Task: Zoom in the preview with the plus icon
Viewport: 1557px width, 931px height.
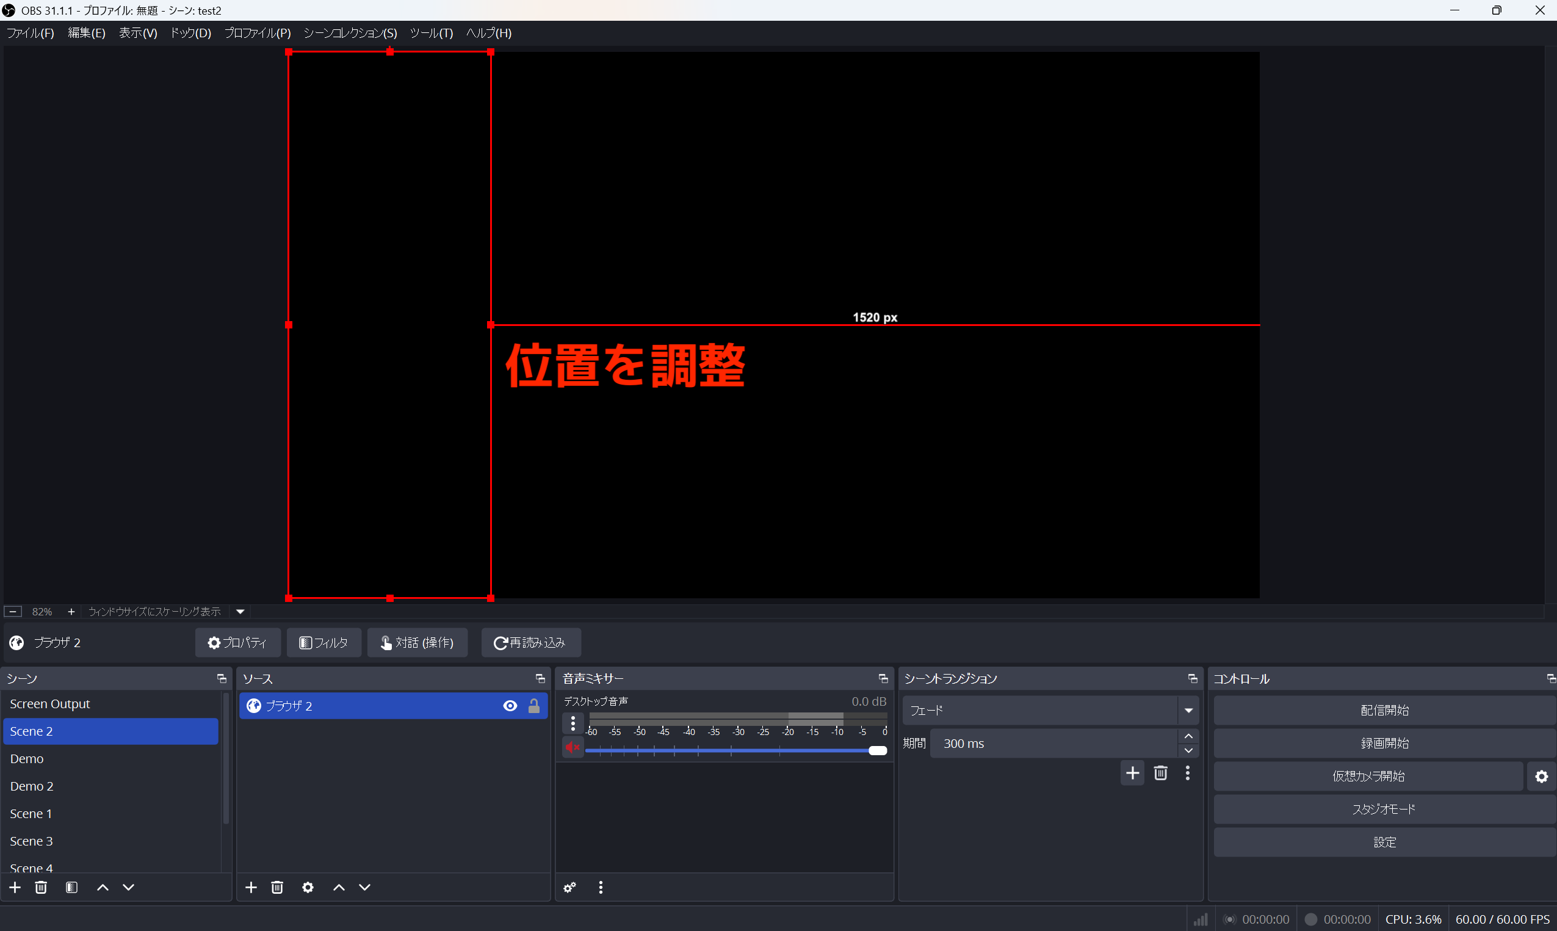Action: 71,612
